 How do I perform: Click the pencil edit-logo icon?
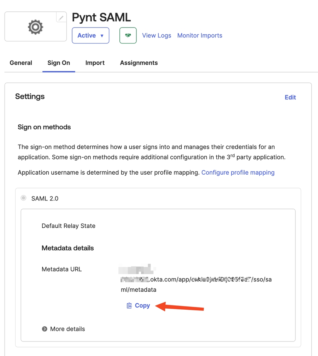pos(61,17)
